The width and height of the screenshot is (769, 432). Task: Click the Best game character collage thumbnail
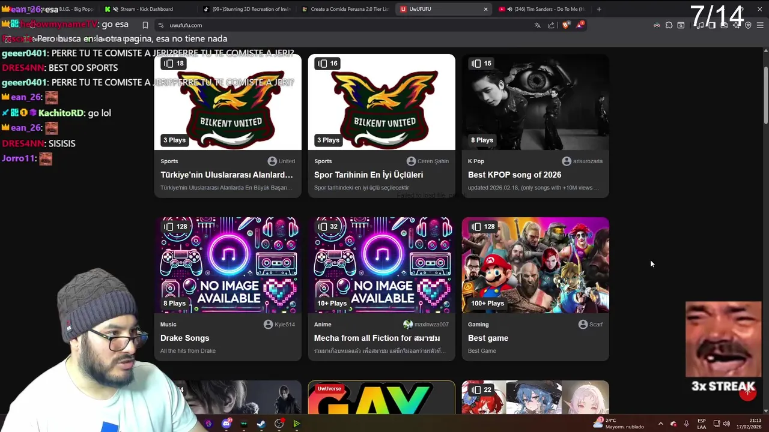coord(535,265)
